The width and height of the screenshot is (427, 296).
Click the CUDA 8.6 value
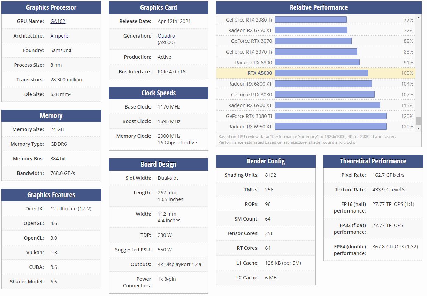tap(54, 267)
